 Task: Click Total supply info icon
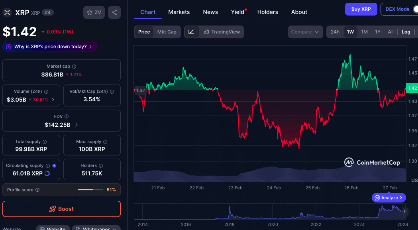pos(45,142)
